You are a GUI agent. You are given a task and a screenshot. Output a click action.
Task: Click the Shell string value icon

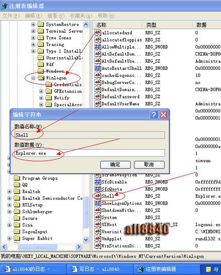pos(98,196)
